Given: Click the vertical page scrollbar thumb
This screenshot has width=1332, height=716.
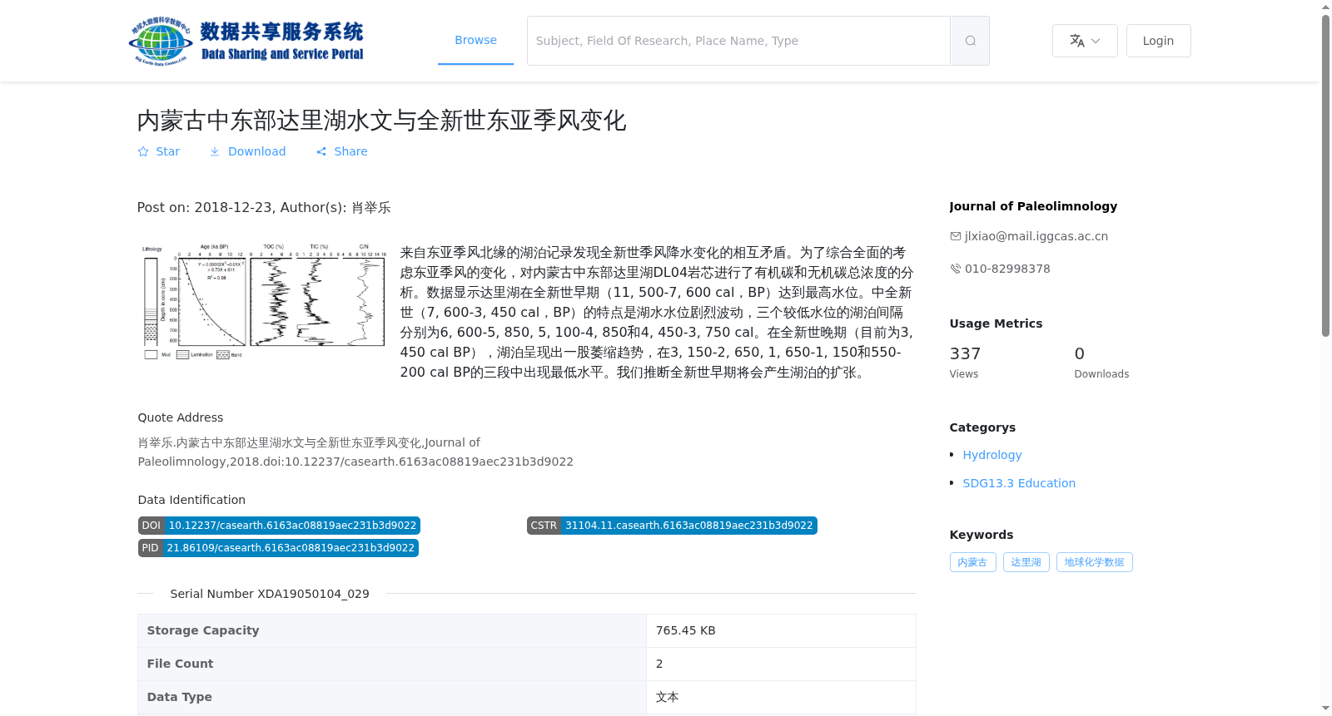Looking at the screenshot, I should (x=1325, y=175).
